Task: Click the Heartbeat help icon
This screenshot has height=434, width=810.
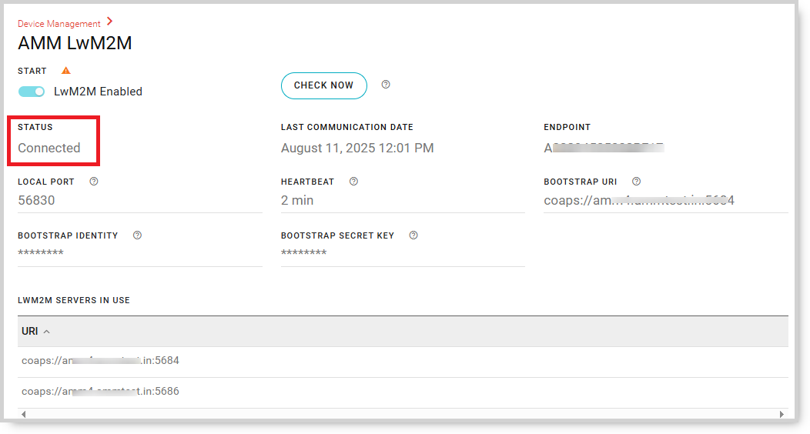Action: pos(353,182)
